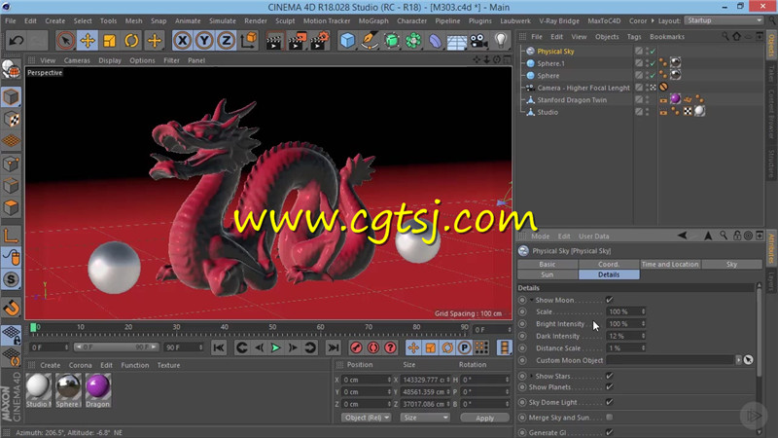This screenshot has height=438, width=778.
Task: Click the Mode button in attribute manager
Action: pos(540,237)
